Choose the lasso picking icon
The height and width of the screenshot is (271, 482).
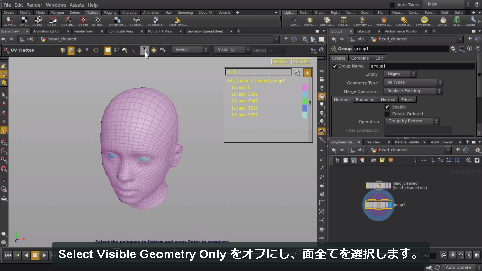[116, 50]
